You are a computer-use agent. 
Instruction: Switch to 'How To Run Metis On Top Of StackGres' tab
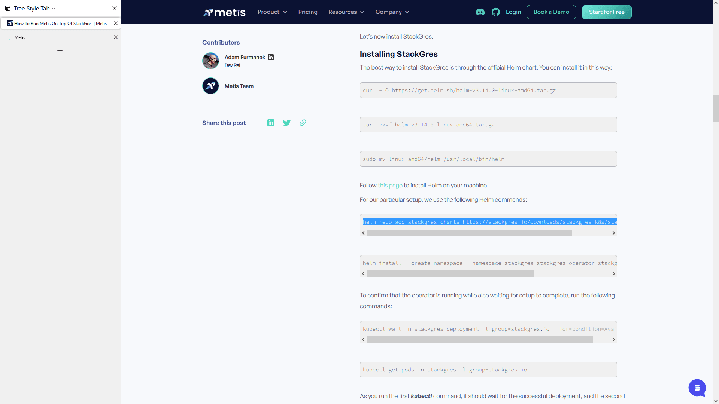point(60,23)
